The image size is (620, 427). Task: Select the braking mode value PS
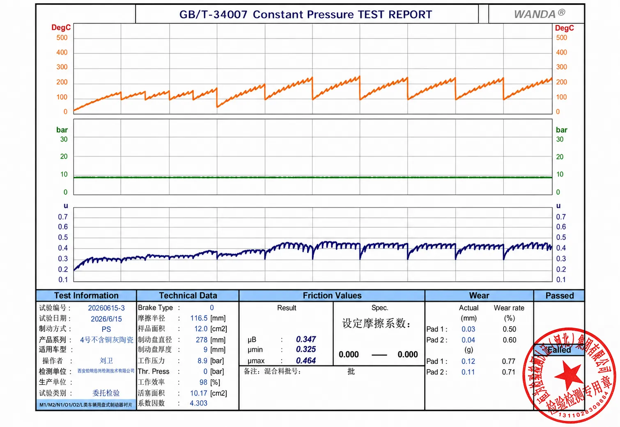tap(106, 329)
